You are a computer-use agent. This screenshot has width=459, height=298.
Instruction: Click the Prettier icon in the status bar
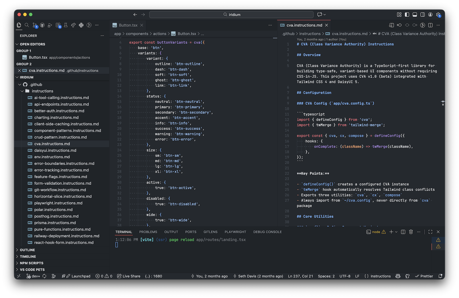click(424, 276)
